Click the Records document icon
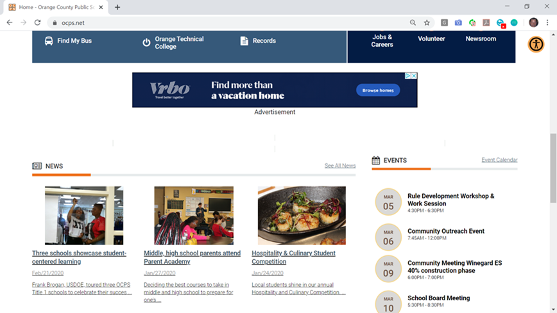The width and height of the screenshot is (557, 313). coord(244,41)
